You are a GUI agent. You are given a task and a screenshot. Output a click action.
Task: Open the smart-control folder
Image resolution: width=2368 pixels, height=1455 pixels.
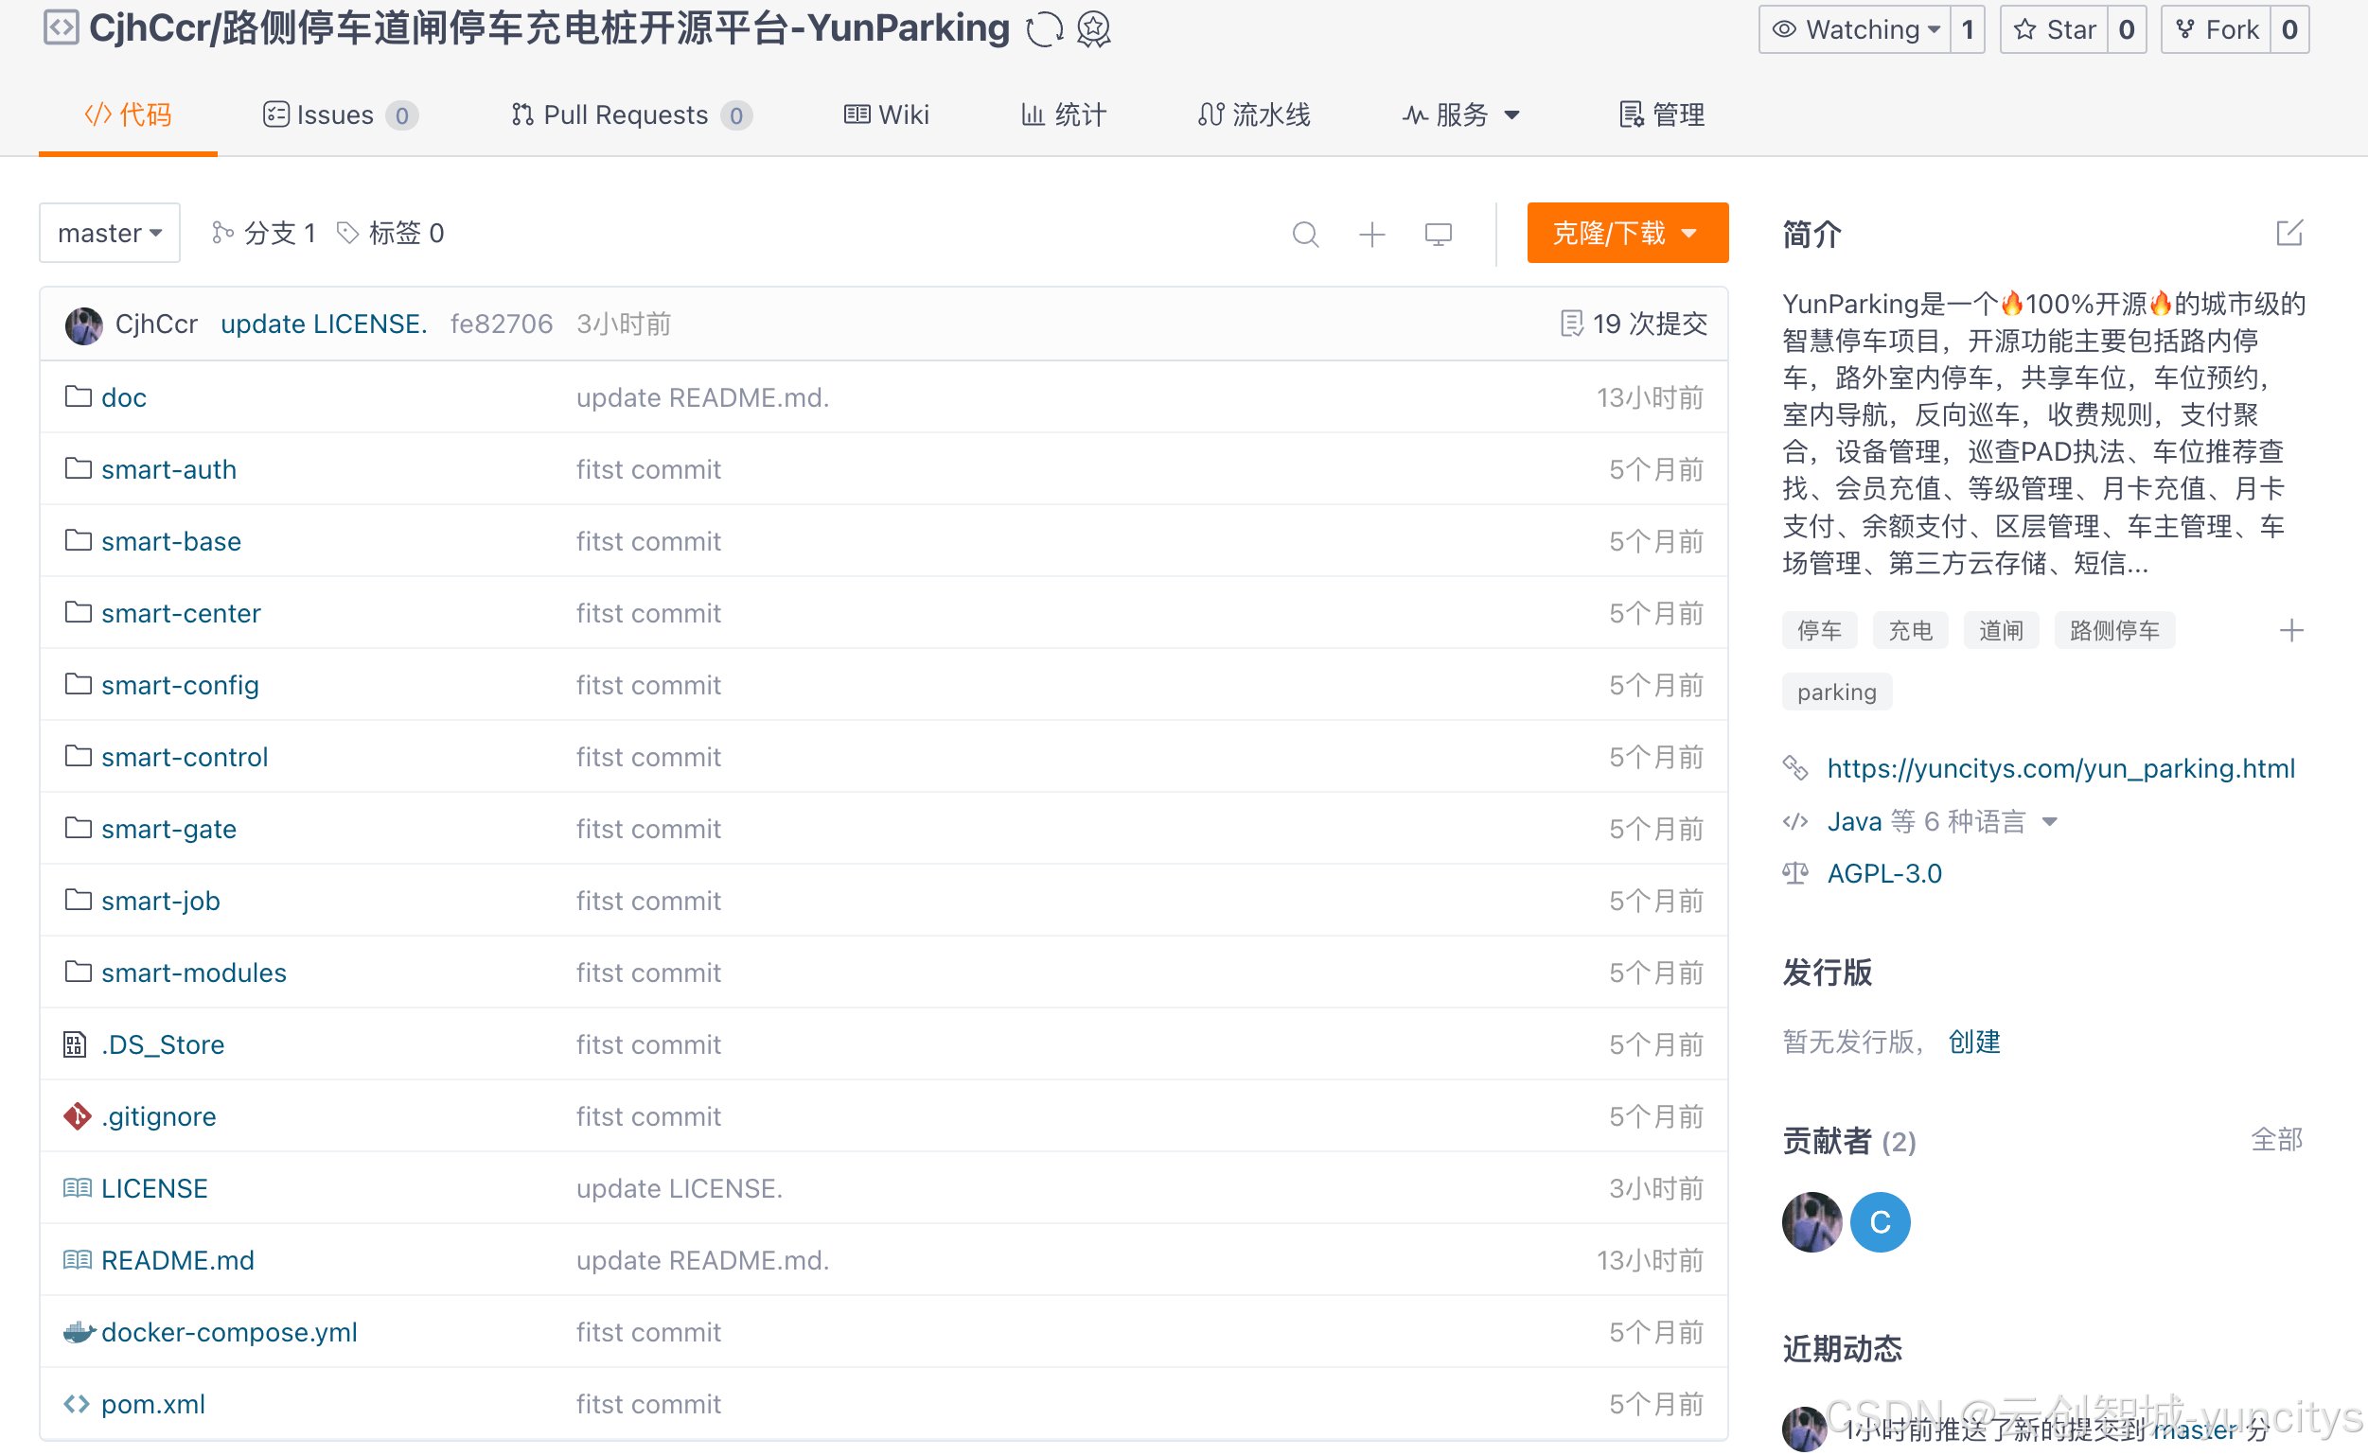[184, 758]
